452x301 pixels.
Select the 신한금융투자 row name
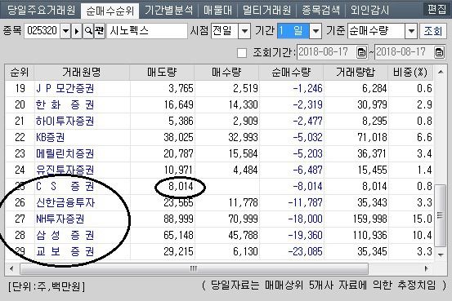pyautogui.click(x=65, y=203)
